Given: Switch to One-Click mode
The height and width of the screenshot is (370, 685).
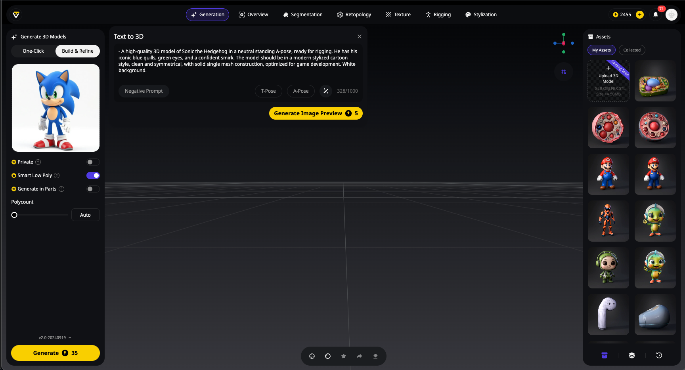Looking at the screenshot, I should pyautogui.click(x=33, y=51).
